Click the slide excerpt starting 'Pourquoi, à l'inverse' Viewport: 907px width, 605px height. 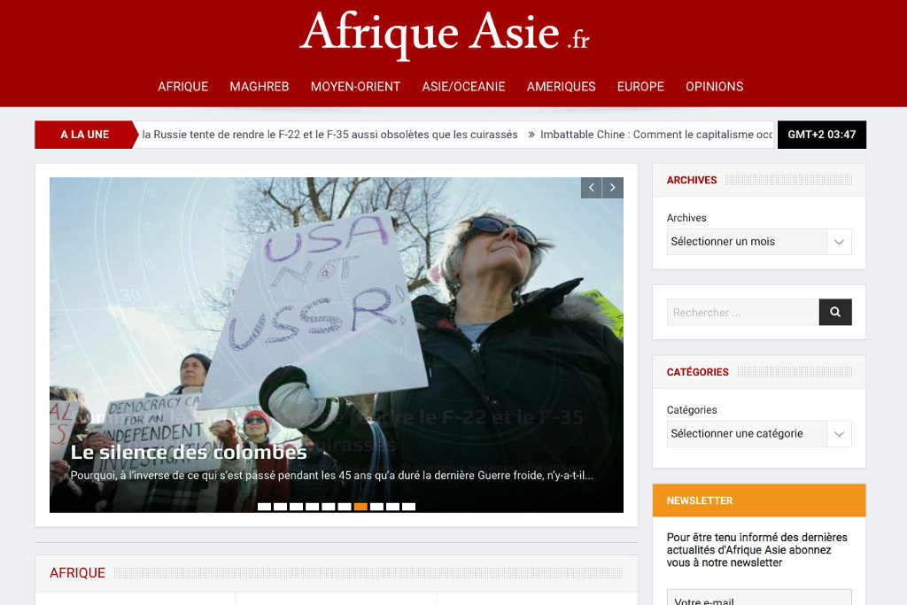point(331,476)
